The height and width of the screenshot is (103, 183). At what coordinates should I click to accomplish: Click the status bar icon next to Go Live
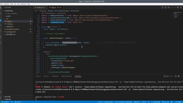coord(172,102)
